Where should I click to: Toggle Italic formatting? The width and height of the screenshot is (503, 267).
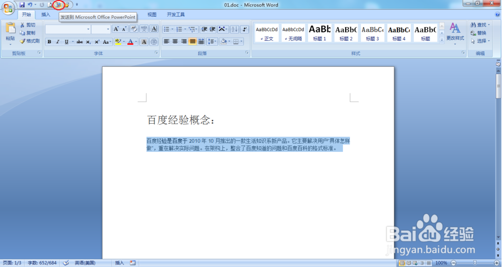point(58,42)
